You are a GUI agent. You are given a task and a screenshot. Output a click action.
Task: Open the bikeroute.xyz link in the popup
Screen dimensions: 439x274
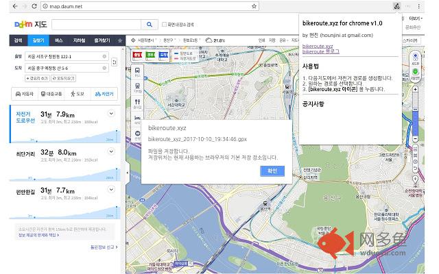[x=318, y=46]
